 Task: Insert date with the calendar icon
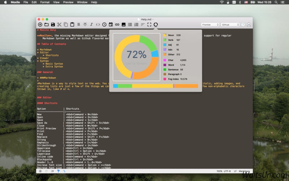point(111,24)
